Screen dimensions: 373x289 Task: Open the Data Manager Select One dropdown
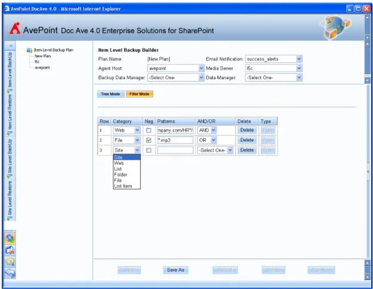point(273,77)
